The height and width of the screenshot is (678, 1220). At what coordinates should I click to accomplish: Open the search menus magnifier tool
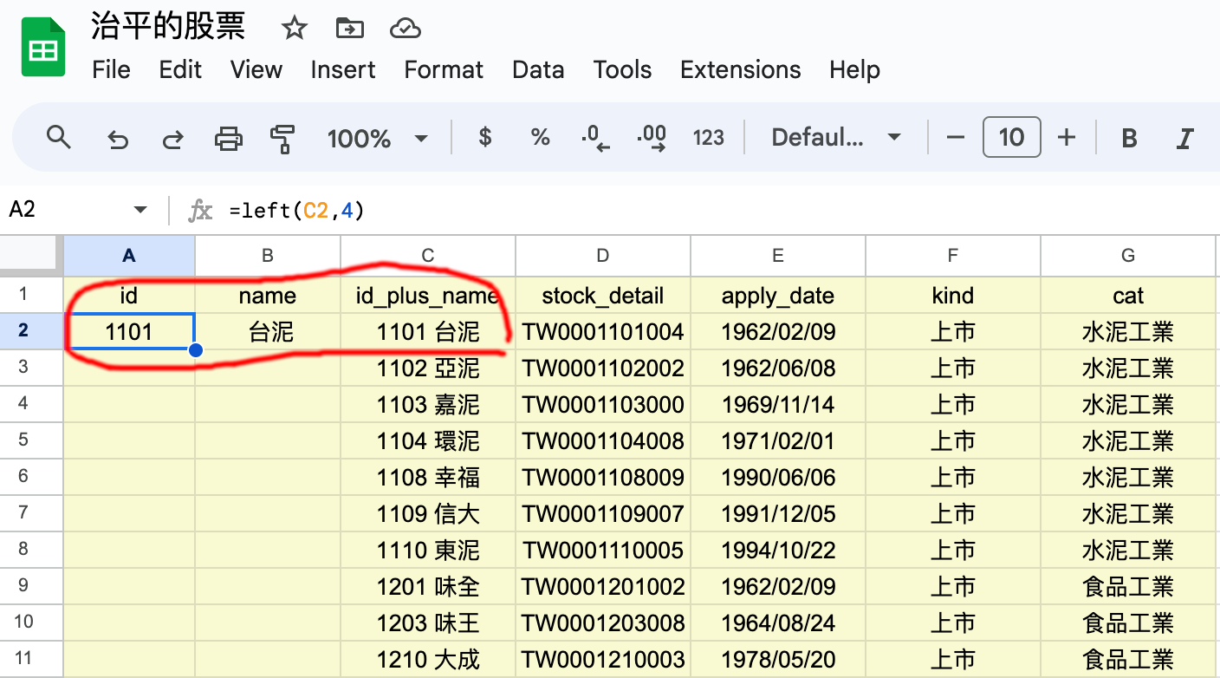coord(58,137)
